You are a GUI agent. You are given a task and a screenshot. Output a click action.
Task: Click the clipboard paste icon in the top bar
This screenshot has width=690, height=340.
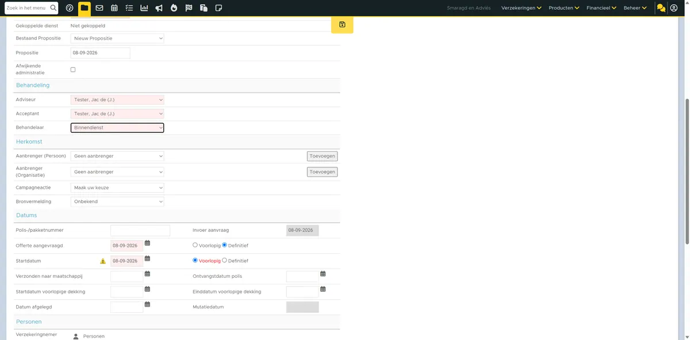click(204, 8)
